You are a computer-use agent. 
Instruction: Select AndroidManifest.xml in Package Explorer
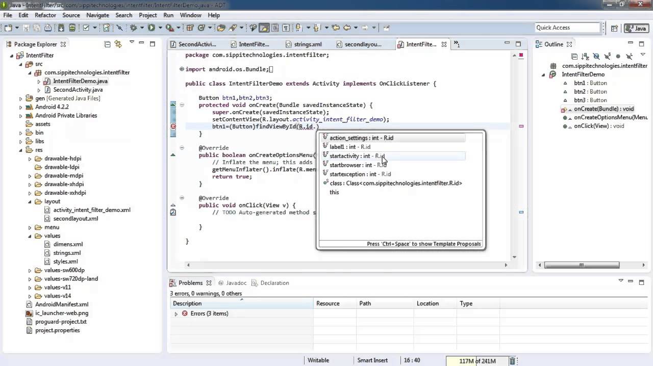pos(61,304)
